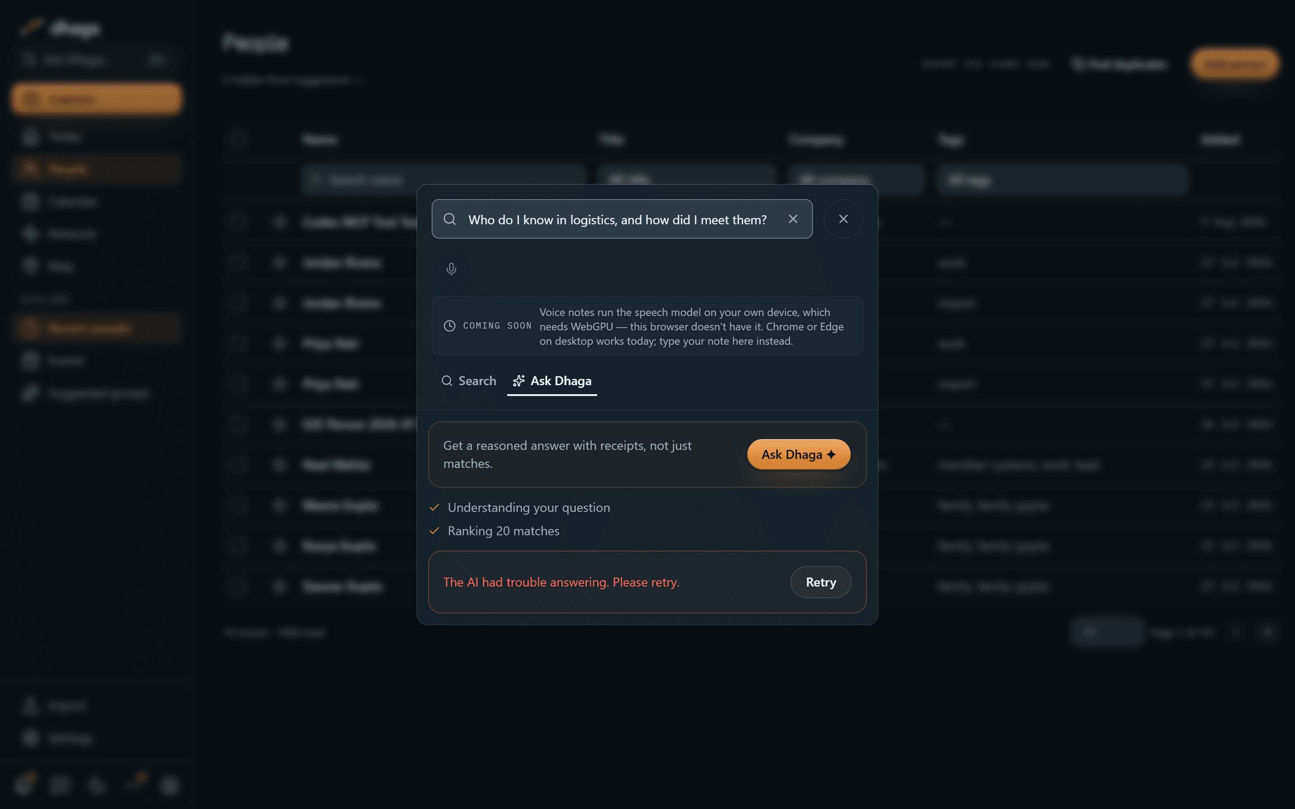Select the Ask Dhaga tab
Image resolution: width=1295 pixels, height=809 pixels.
pos(552,381)
